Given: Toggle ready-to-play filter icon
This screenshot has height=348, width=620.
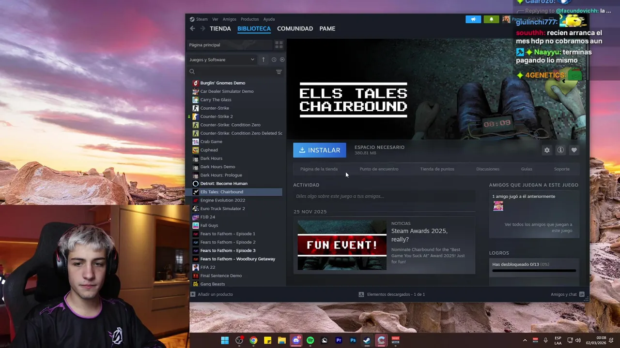Looking at the screenshot, I should point(282,59).
